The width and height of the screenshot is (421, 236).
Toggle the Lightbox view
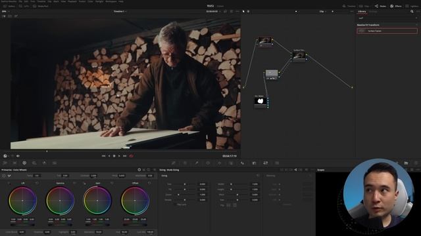coord(412,6)
